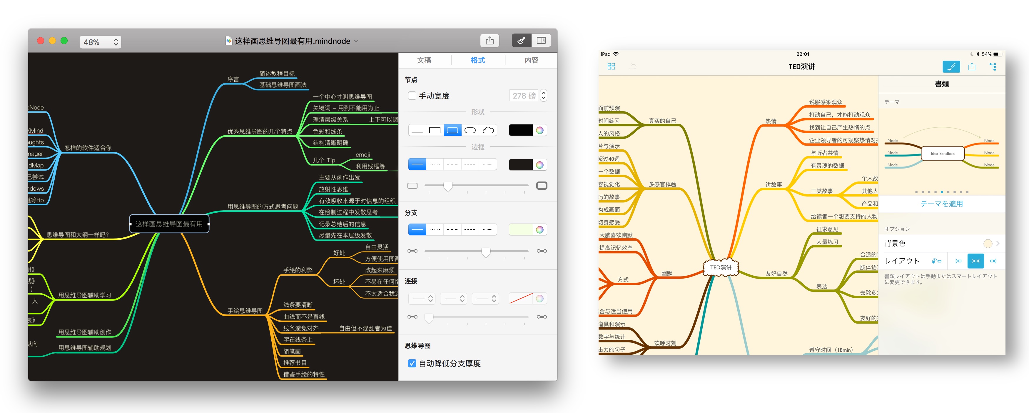Screen dimensions: 1029x413
Task: Select solid border line style
Action: [x=417, y=164]
